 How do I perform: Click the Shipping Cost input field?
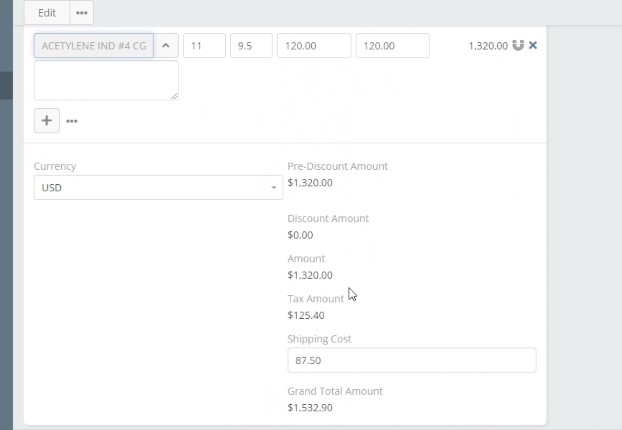412,360
